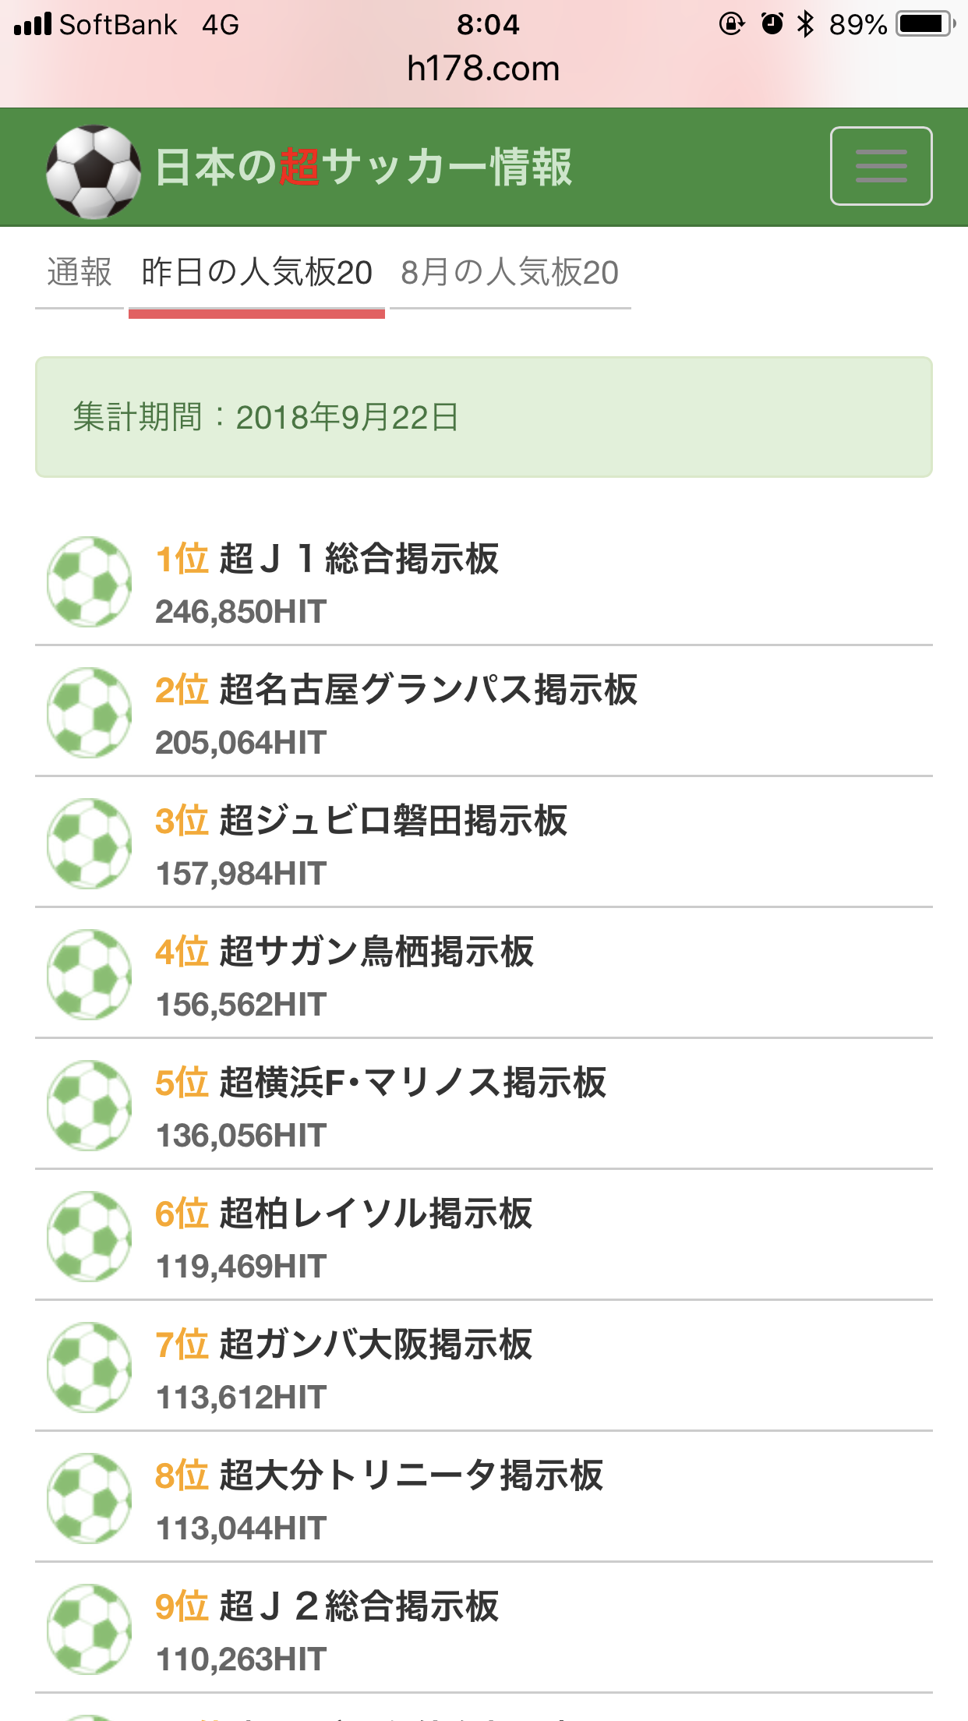The image size is (968, 1721).
Task: Tap the ball icon beside 超サガン鳥栖掲示板
Action: [89, 974]
